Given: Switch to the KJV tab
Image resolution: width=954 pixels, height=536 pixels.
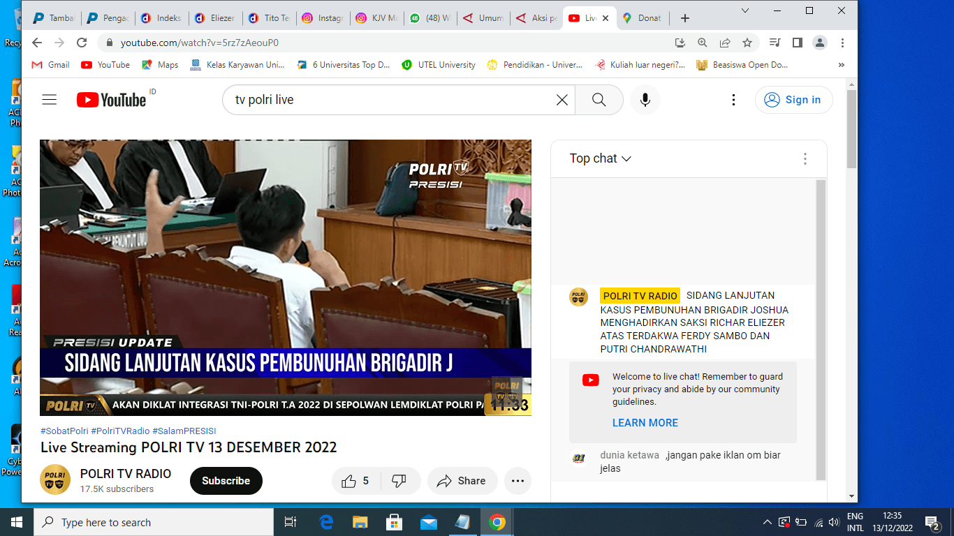Looking at the screenshot, I should tap(377, 18).
